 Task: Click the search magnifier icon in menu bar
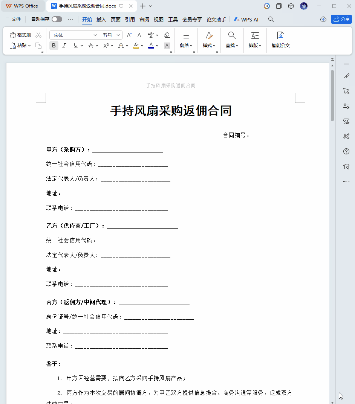pos(271,19)
